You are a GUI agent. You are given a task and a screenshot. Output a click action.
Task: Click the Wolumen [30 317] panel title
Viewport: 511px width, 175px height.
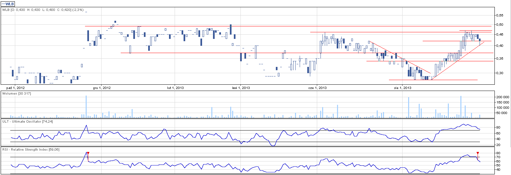point(16,94)
